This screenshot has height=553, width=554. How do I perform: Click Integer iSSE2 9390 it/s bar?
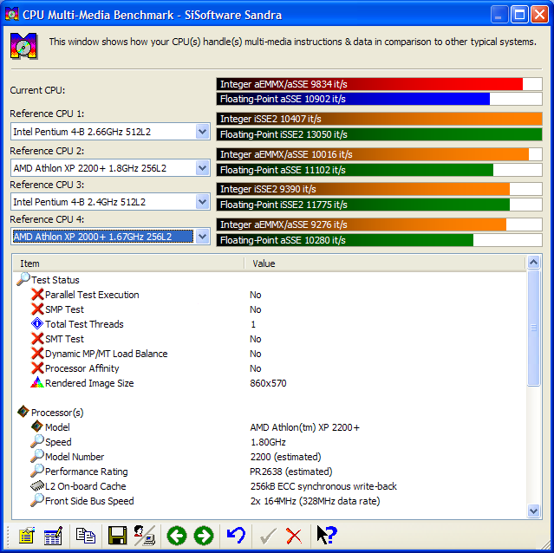pyautogui.click(x=379, y=189)
